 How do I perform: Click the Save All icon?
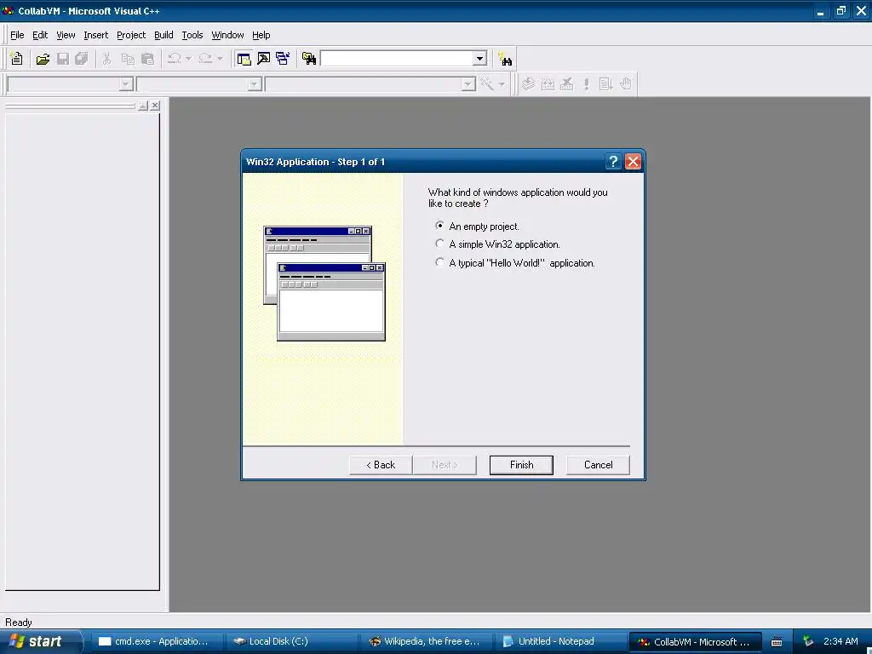(x=82, y=59)
